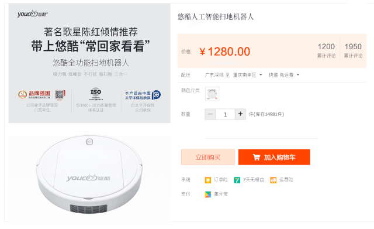Open the 重庆南岸区 destination dropdown
This screenshot has width=374, height=229.
(247, 75)
